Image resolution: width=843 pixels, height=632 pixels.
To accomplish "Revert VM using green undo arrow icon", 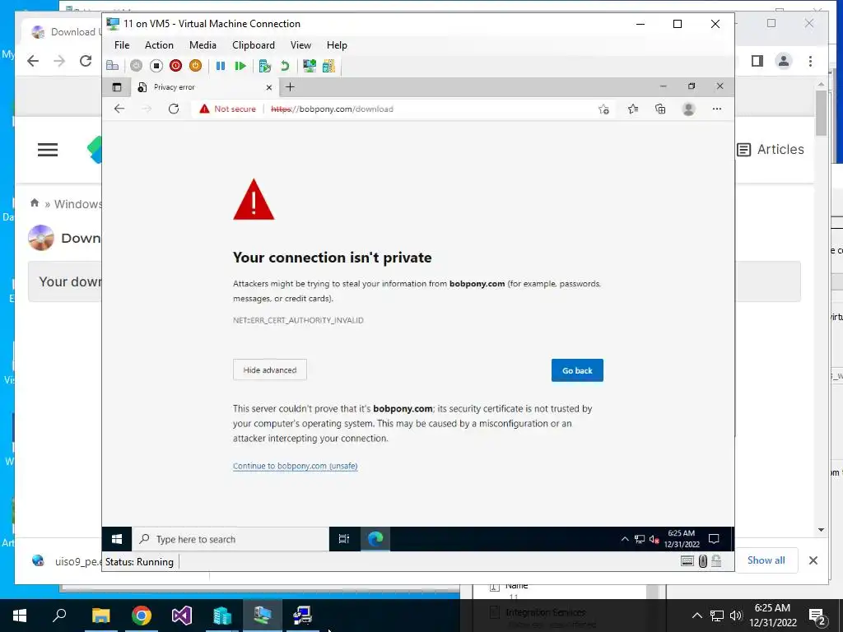I will (x=285, y=66).
